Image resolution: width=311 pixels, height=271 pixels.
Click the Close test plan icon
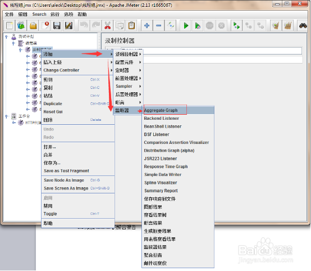pos(45,25)
